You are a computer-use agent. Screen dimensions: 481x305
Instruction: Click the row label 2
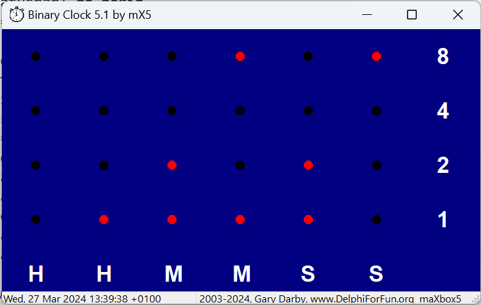[443, 166]
